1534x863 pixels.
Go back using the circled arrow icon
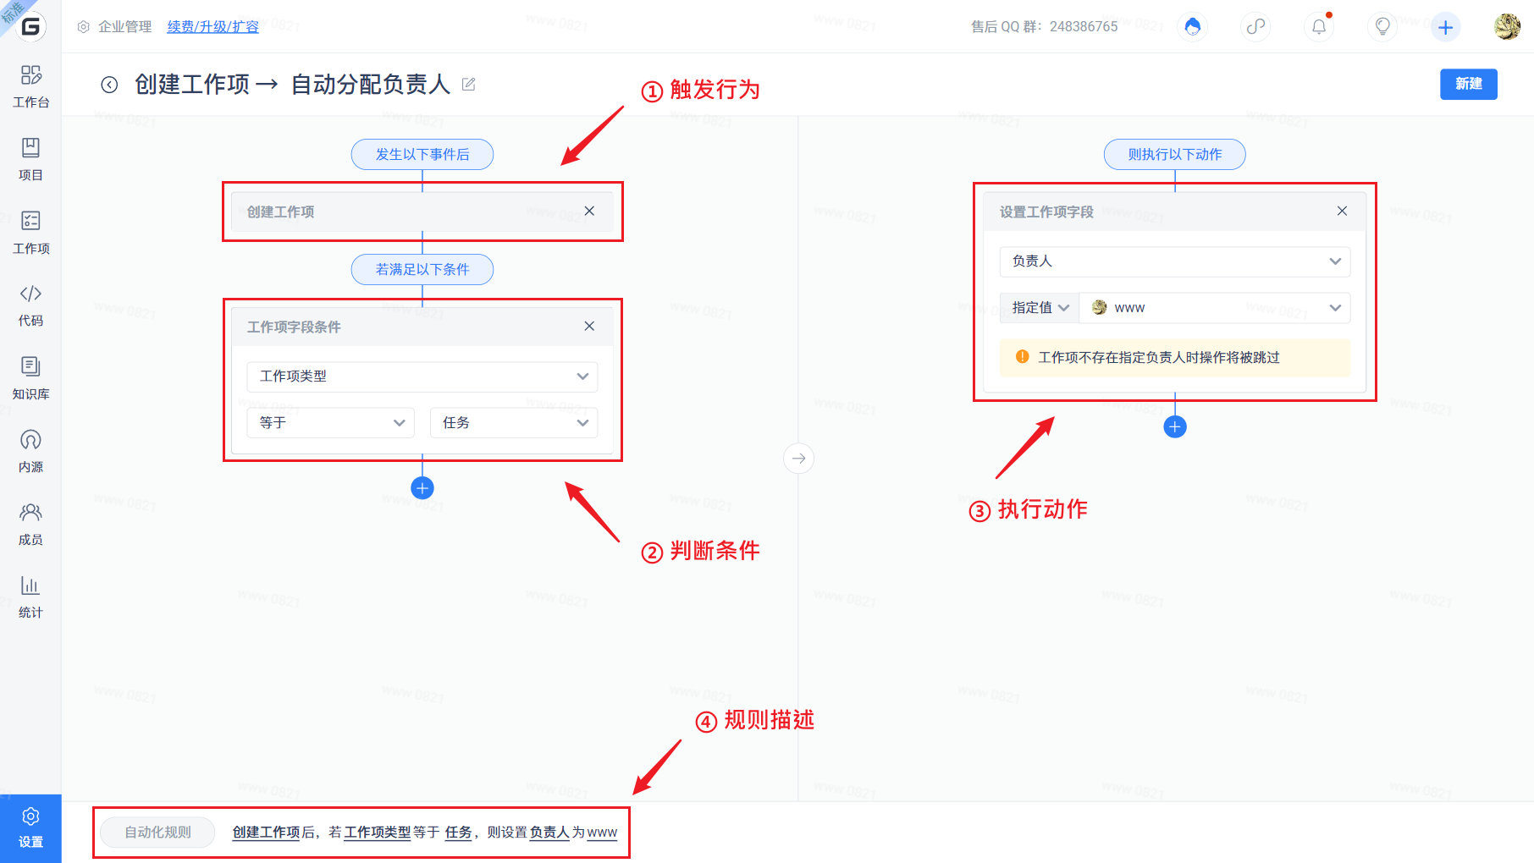[x=109, y=85]
